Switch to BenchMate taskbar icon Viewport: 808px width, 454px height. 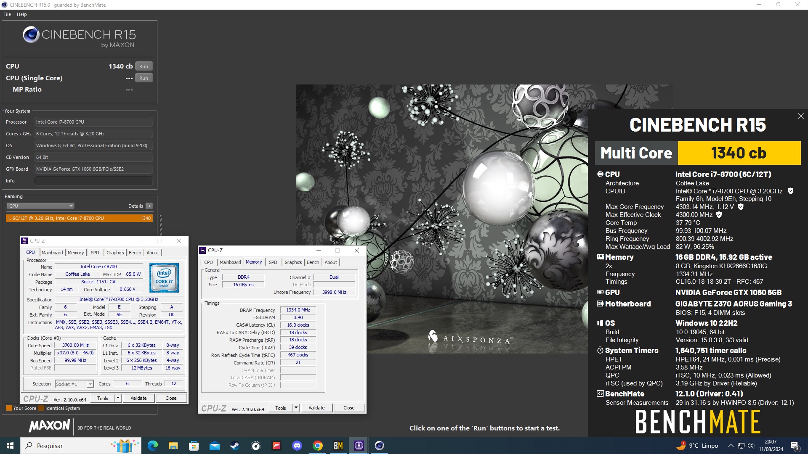338,446
